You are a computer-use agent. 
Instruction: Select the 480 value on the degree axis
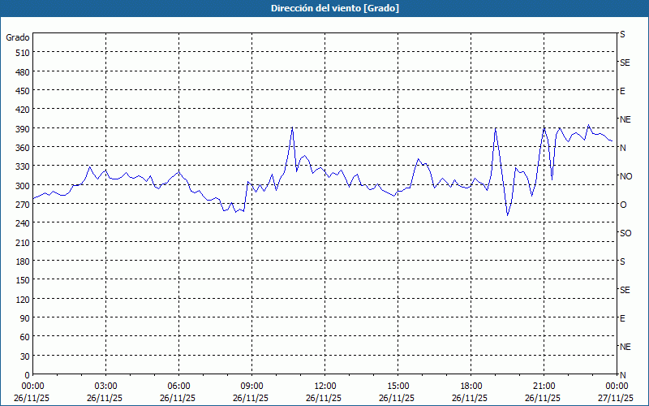tap(23, 72)
